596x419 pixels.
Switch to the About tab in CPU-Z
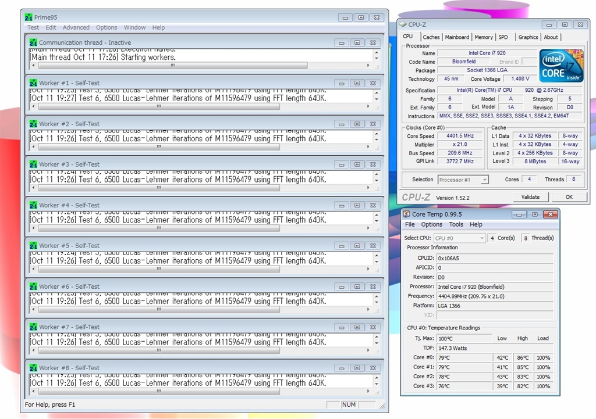tap(551, 37)
